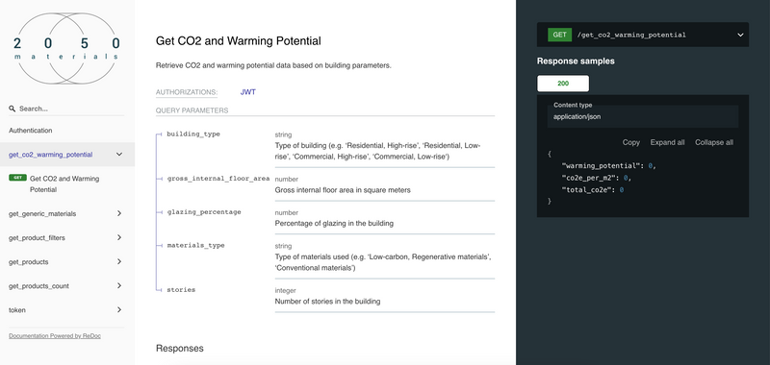Open get_products_count sidebar item
The image size is (770, 365).
tap(38, 285)
